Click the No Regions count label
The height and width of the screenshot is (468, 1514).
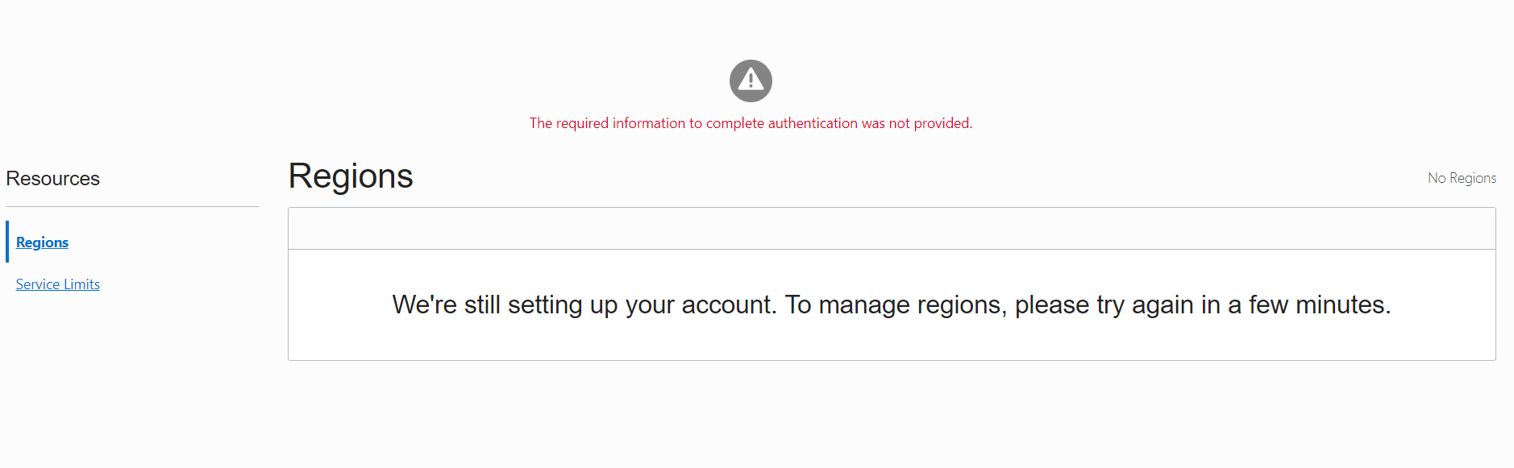1462,178
